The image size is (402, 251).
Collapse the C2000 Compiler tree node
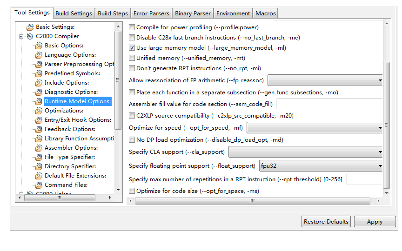(x=21, y=36)
